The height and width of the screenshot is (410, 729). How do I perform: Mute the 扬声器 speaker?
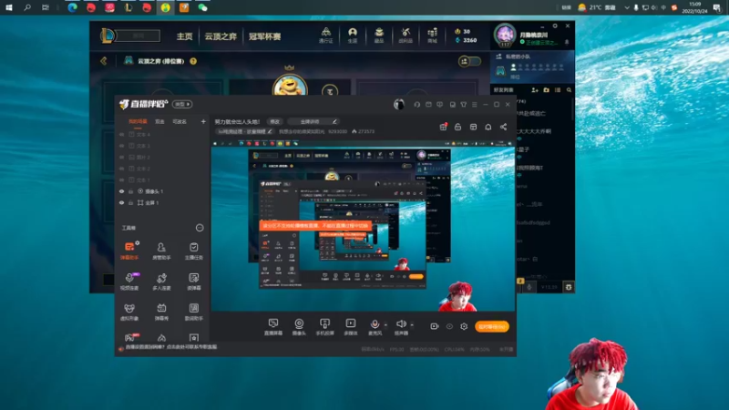click(x=401, y=326)
